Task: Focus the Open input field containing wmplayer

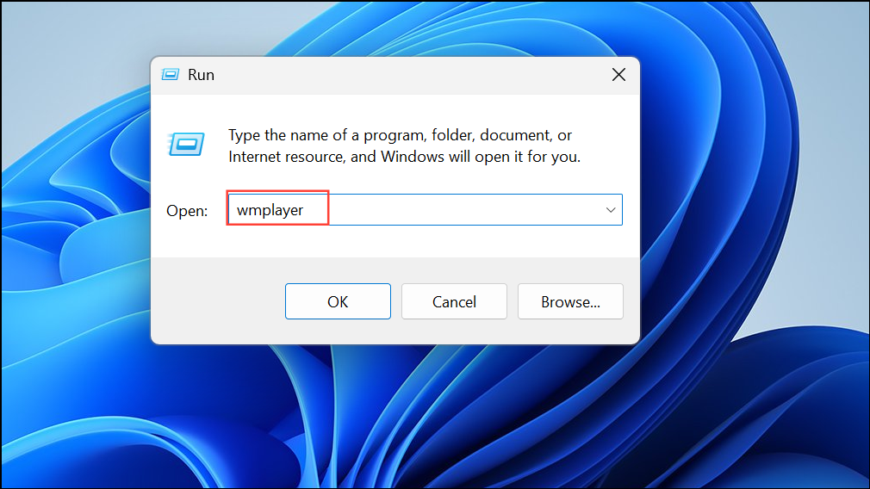Action: (425, 209)
